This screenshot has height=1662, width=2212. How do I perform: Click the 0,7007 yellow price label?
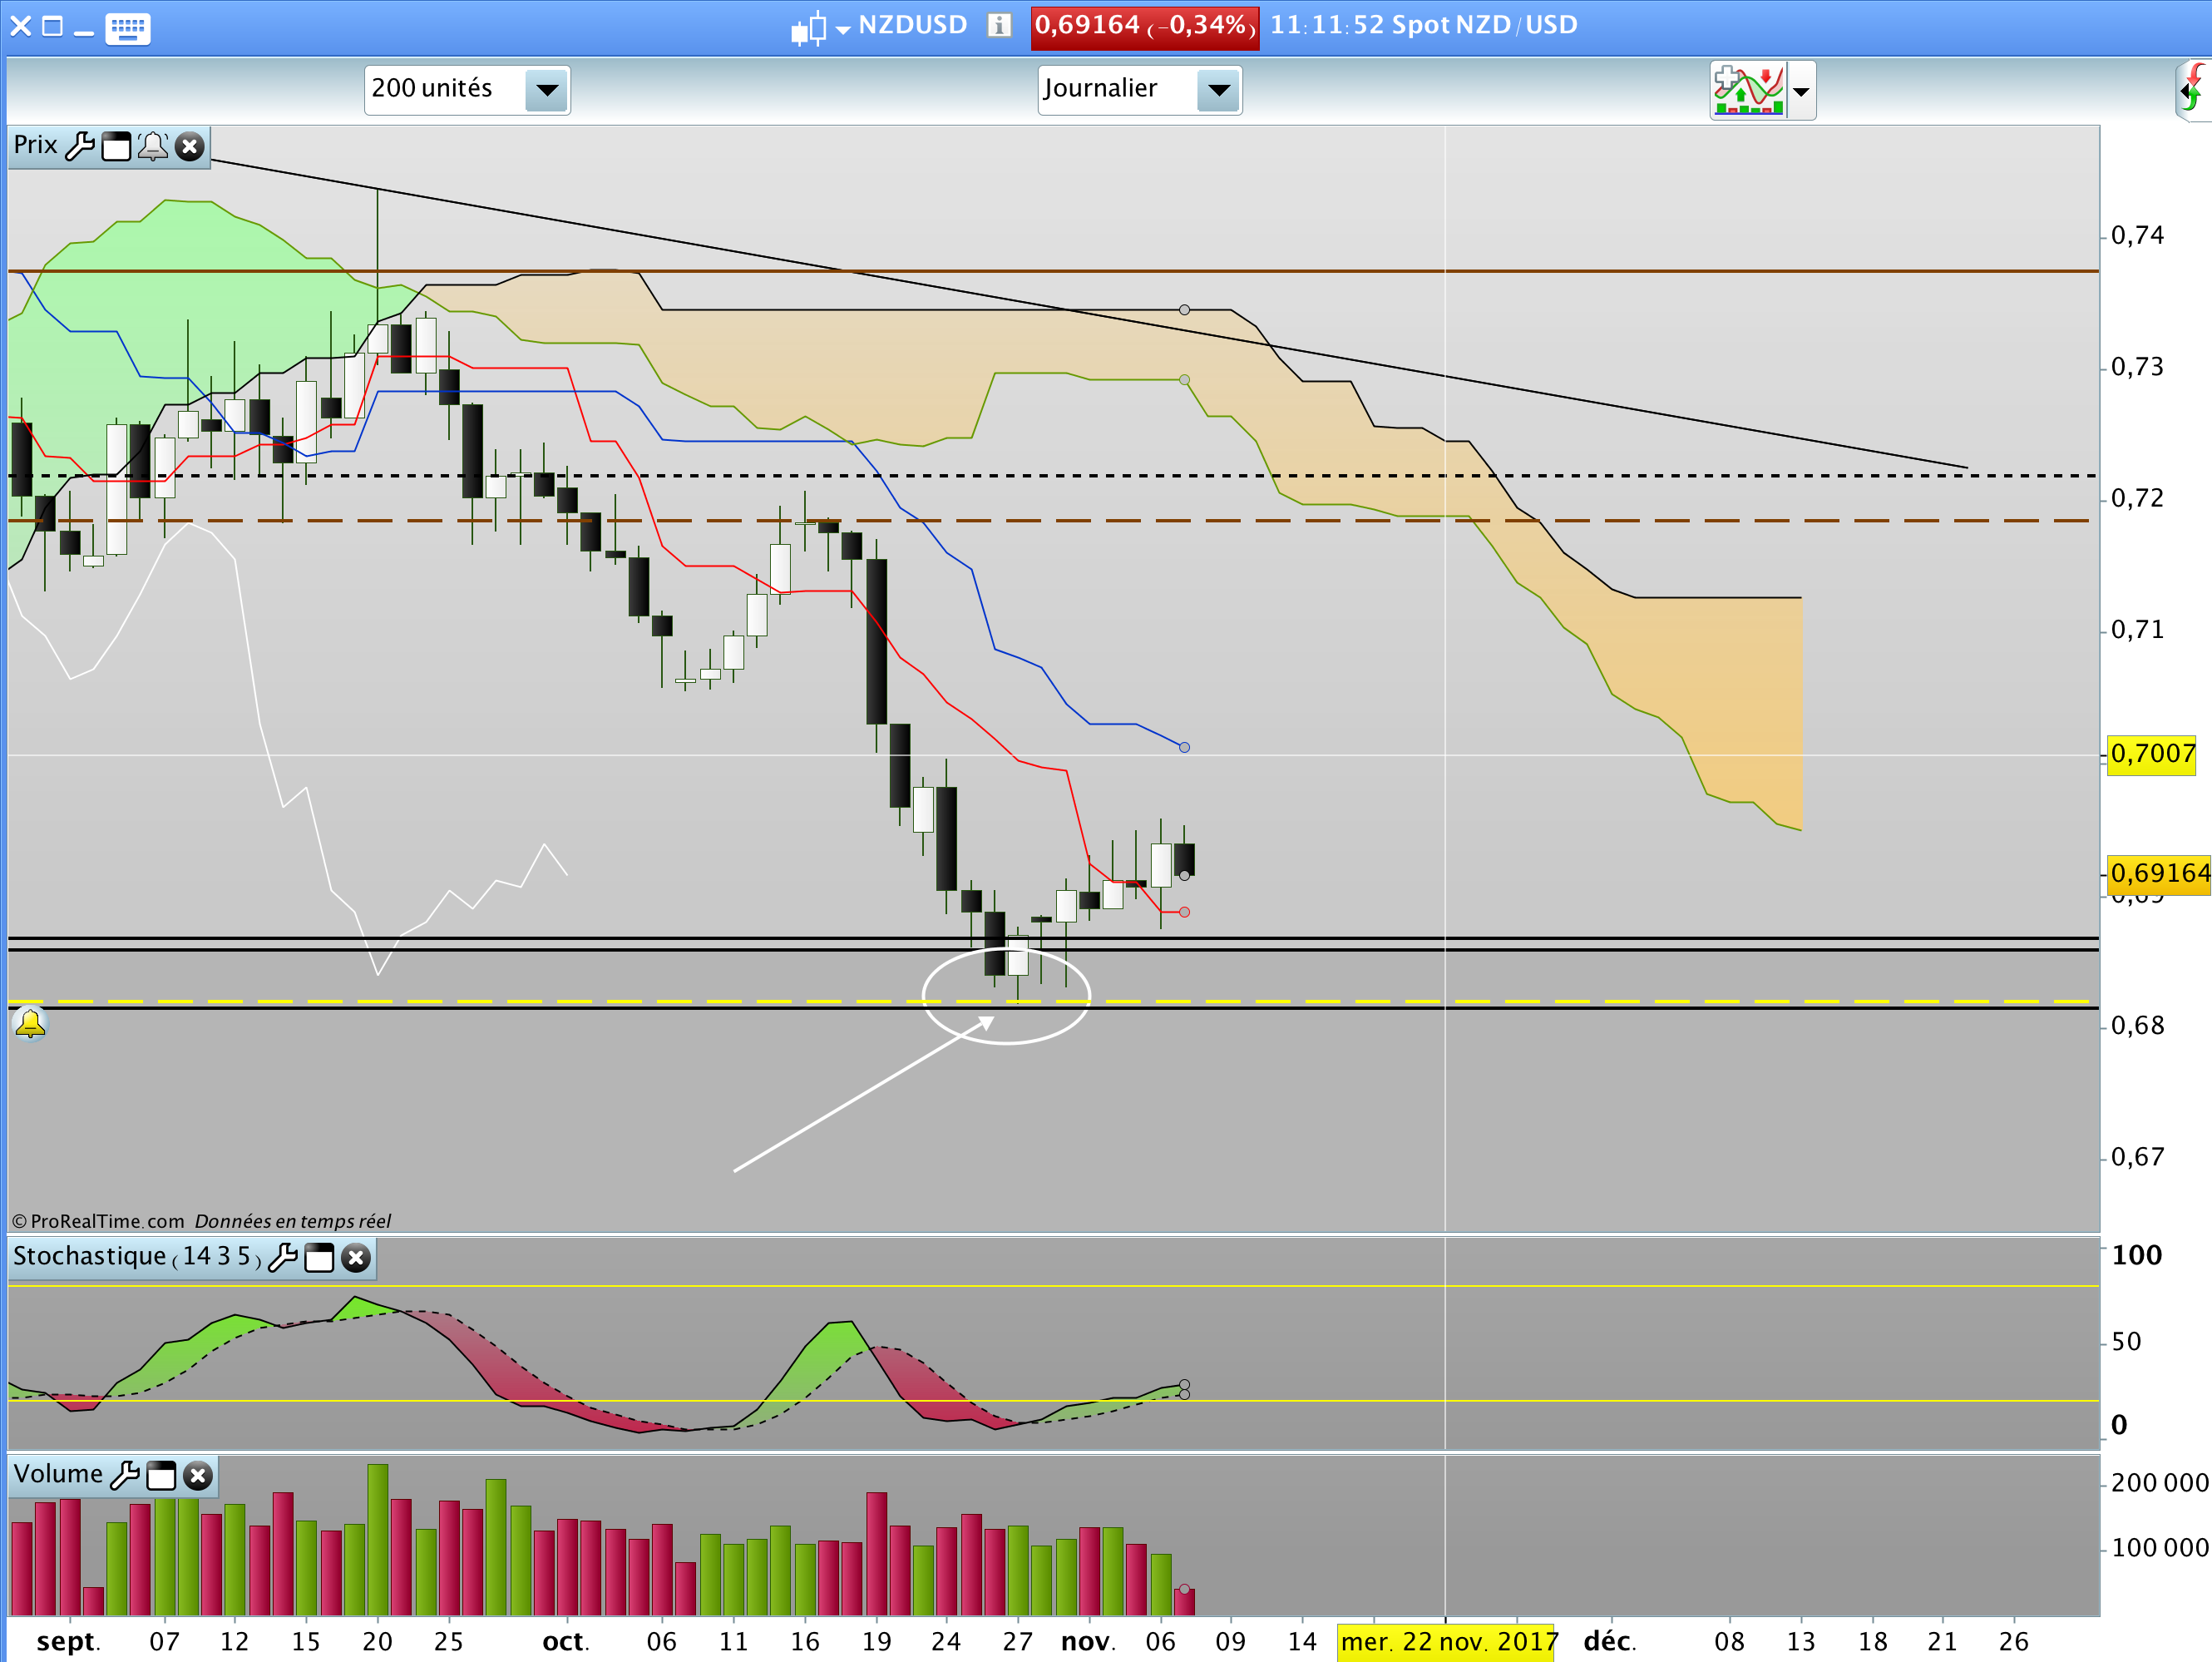[2151, 754]
